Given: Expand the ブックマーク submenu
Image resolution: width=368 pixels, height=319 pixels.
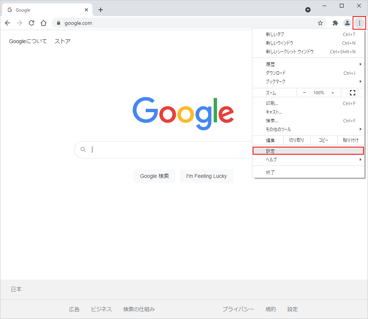Looking at the screenshot, I should coord(308,82).
